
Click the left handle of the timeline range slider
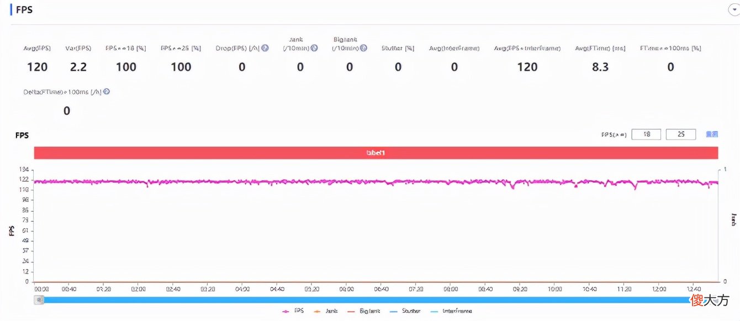pos(39,299)
